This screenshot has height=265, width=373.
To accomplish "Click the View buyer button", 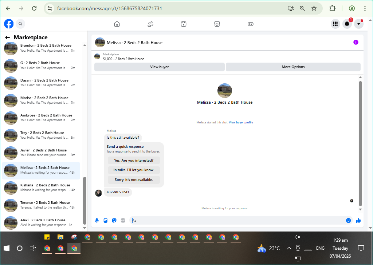I will point(160,67).
